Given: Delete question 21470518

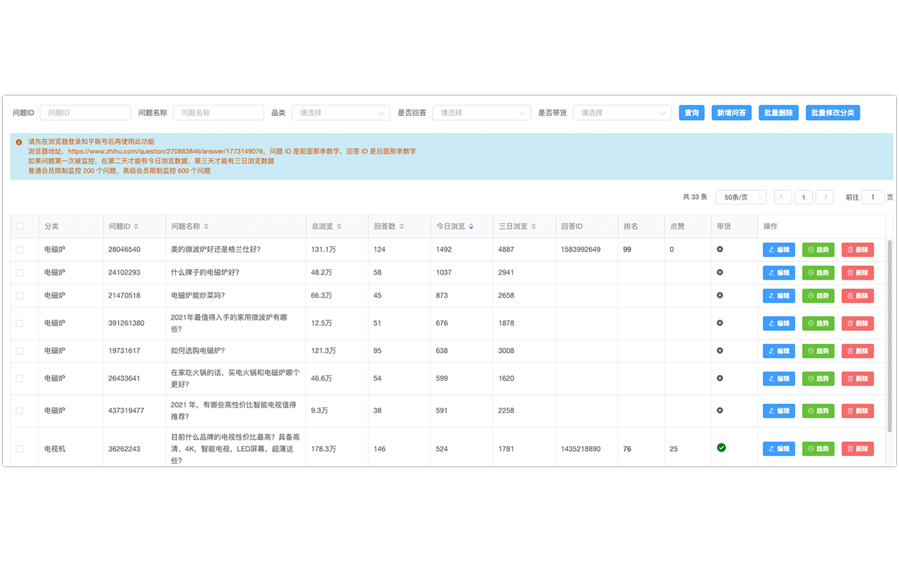Looking at the screenshot, I should (x=858, y=296).
